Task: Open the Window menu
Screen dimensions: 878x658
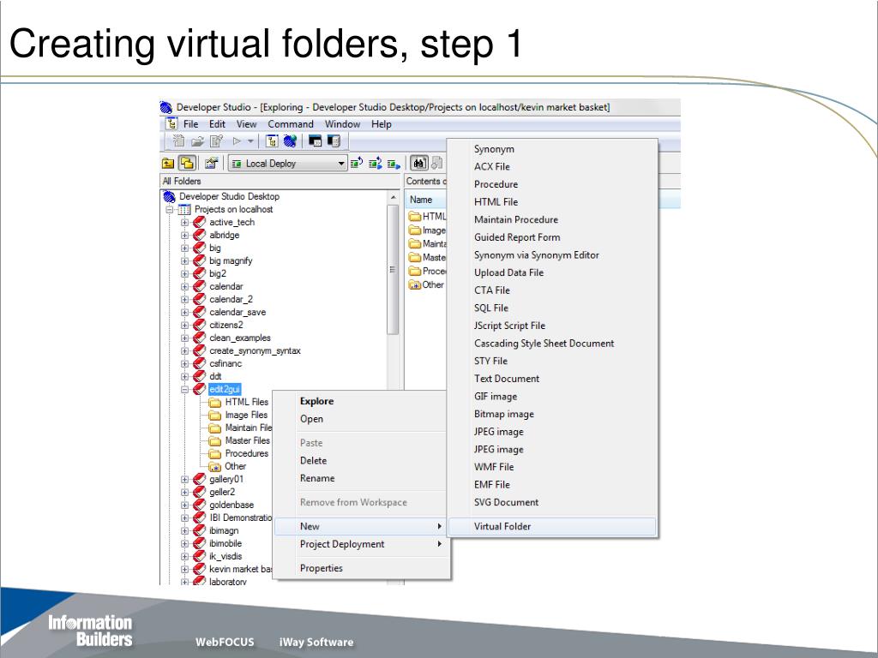Action: pos(343,124)
